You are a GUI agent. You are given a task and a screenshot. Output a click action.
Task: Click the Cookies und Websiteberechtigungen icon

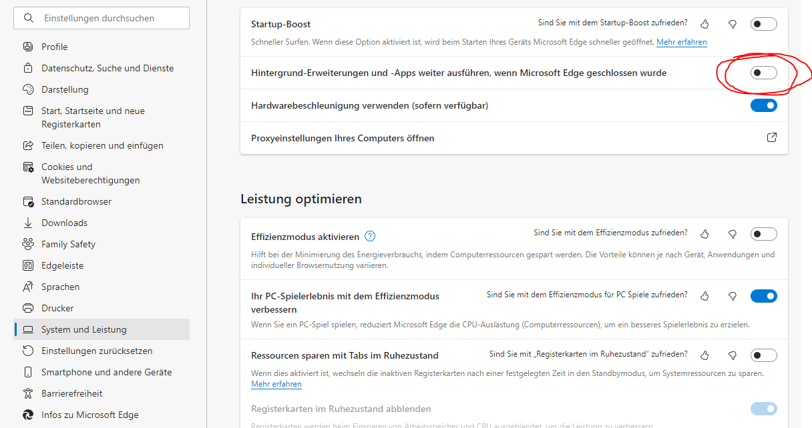[28, 167]
